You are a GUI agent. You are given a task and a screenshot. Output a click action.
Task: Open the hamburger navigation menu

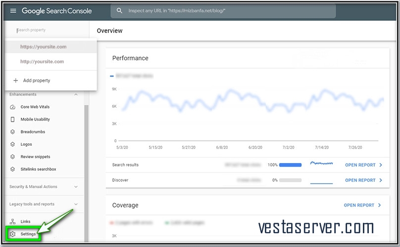(13, 11)
